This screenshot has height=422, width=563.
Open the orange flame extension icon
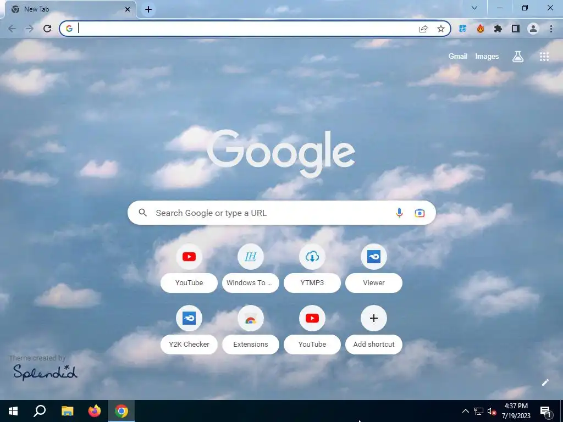[481, 29]
